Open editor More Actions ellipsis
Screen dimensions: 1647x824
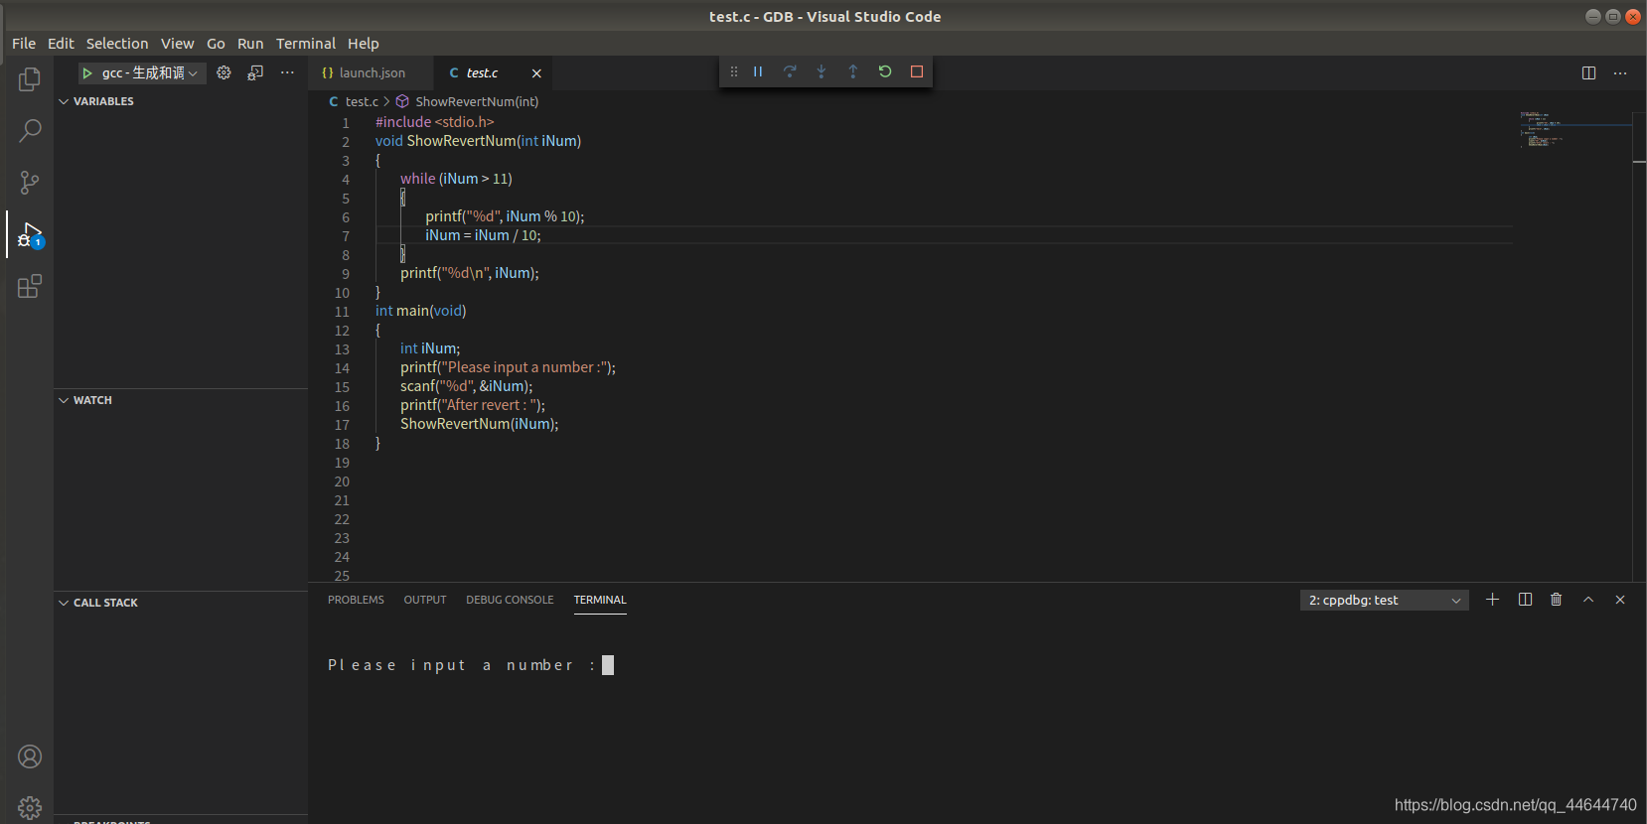click(x=1620, y=72)
